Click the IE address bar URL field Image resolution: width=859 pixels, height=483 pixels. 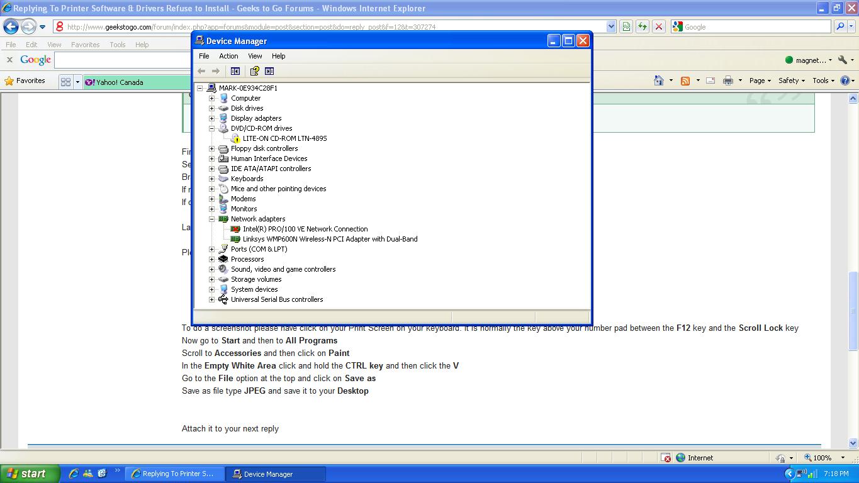click(335, 27)
